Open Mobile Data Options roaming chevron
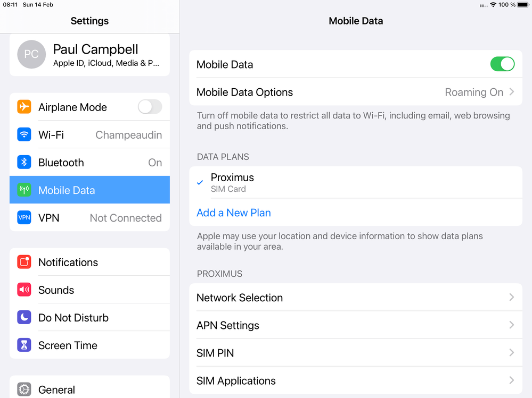 pyautogui.click(x=511, y=92)
